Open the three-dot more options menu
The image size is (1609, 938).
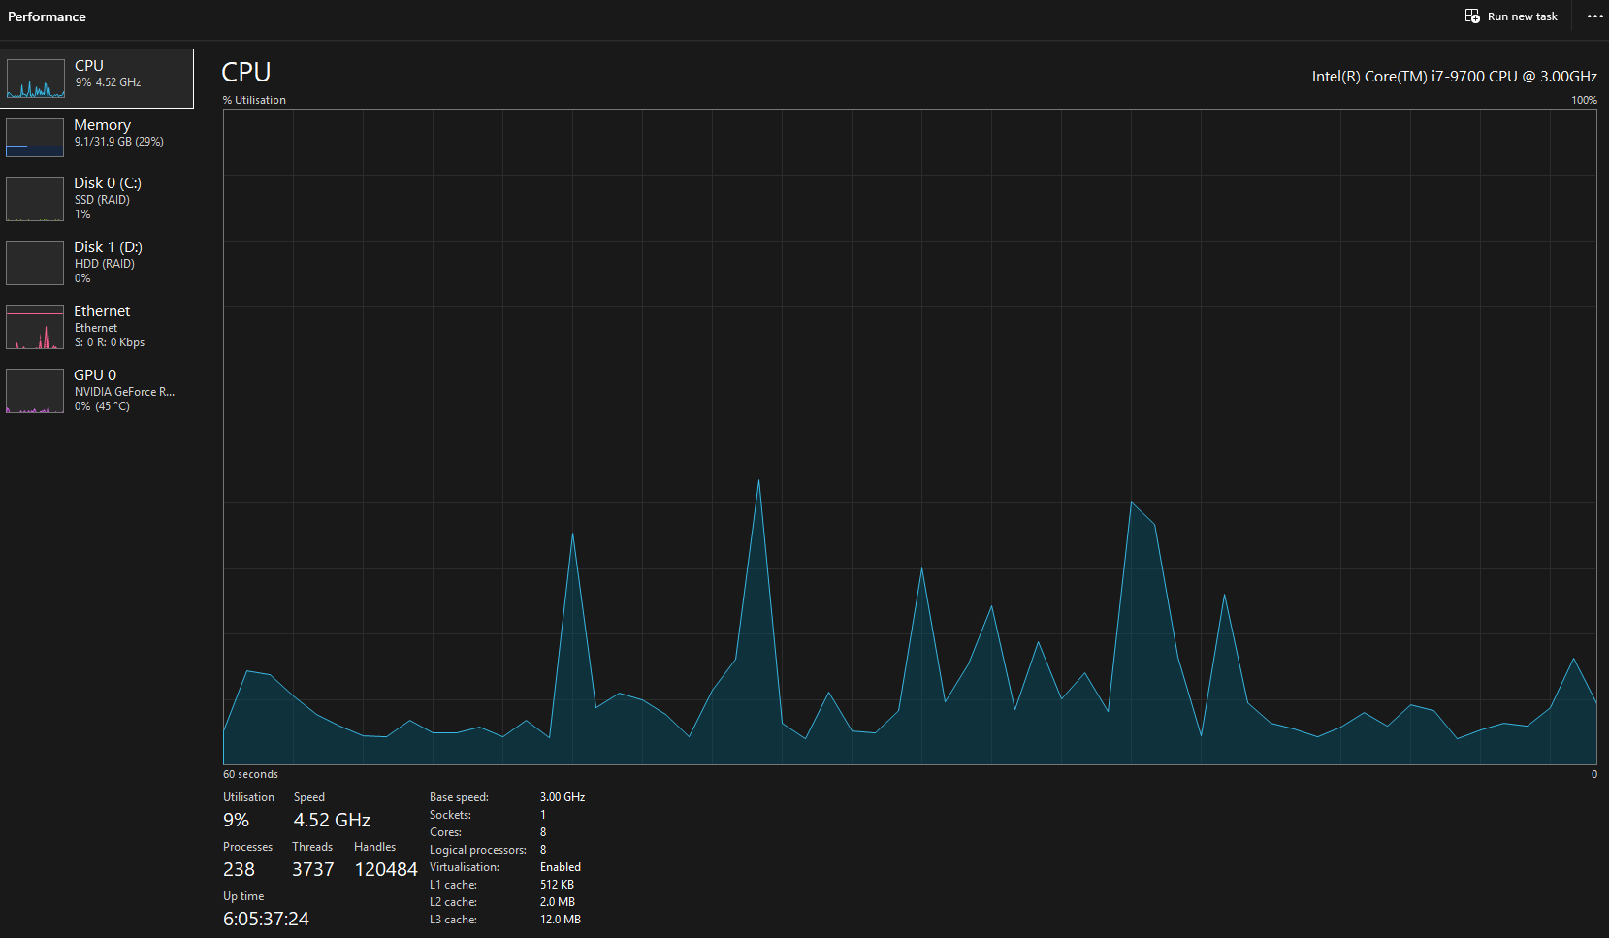(x=1594, y=16)
